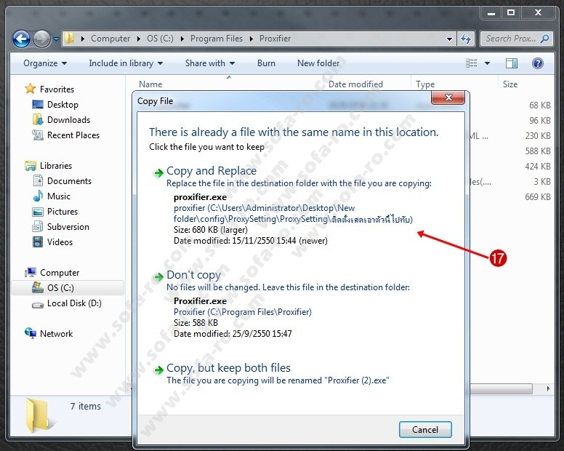Click the Network icon in sidebar
Image resolution: width=564 pixels, height=451 pixels.
pyautogui.click(x=31, y=333)
